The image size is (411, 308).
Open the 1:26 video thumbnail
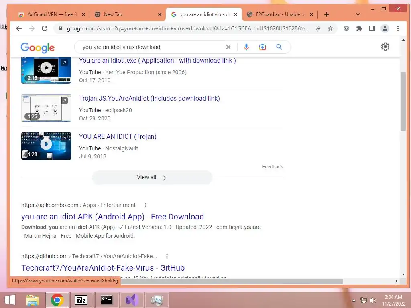pyautogui.click(x=46, y=107)
